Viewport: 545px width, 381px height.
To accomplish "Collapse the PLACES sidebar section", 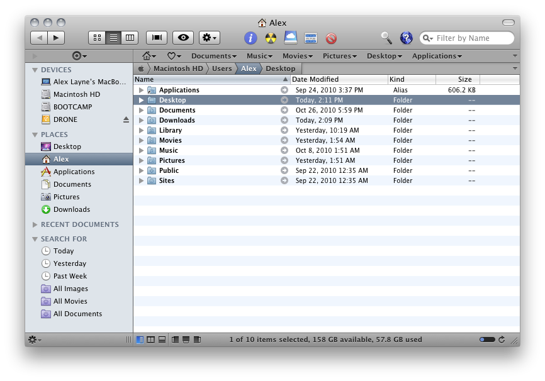I will [35, 135].
